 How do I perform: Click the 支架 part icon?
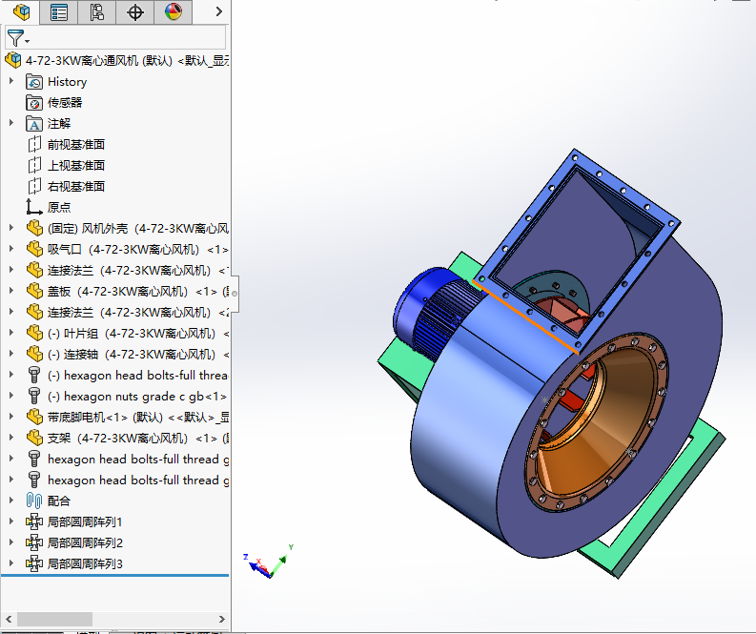coord(34,438)
